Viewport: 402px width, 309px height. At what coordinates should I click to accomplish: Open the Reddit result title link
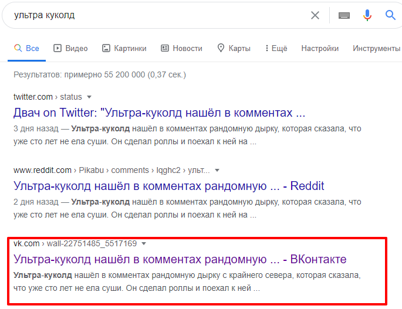[x=168, y=186]
